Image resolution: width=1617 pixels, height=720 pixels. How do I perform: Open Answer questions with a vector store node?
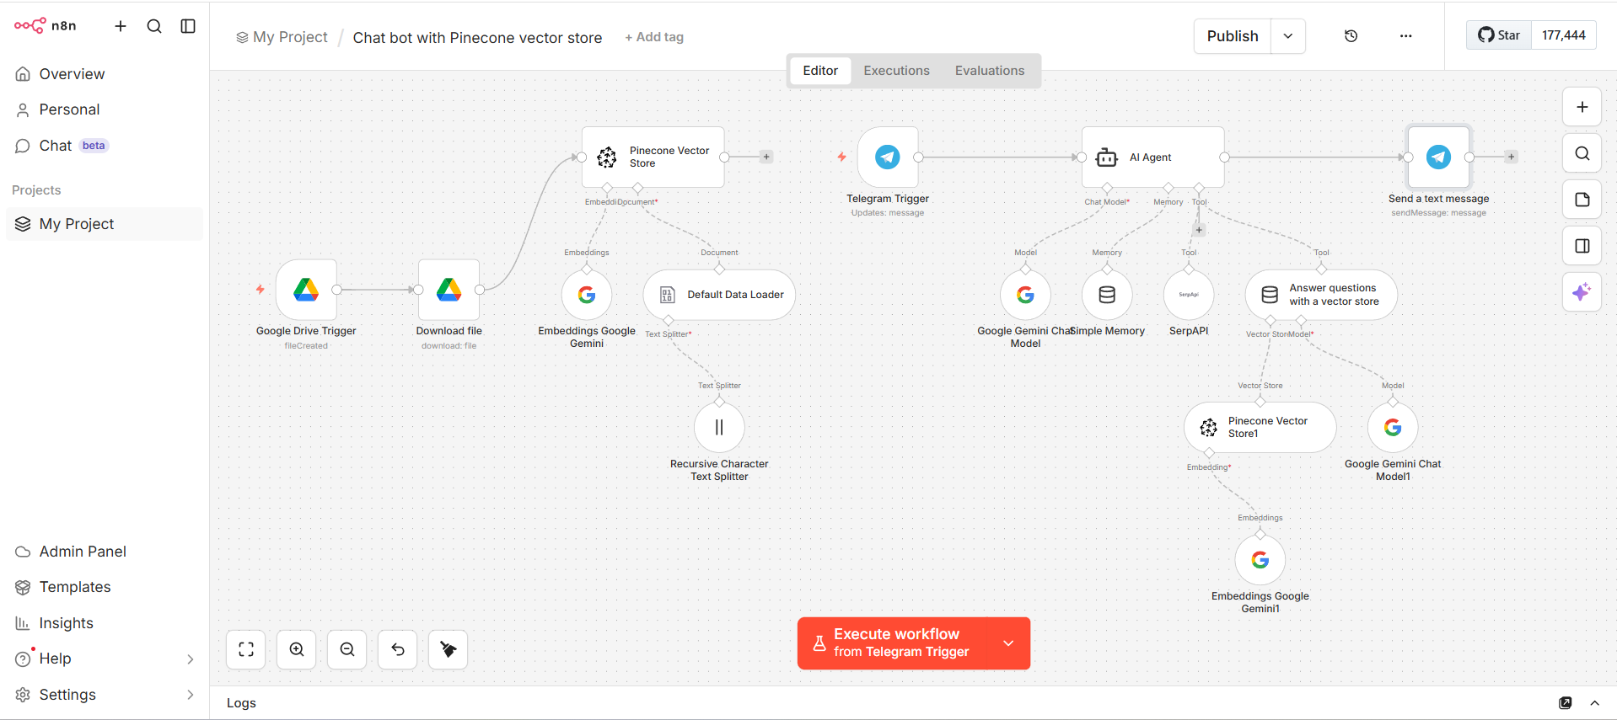tap(1321, 295)
